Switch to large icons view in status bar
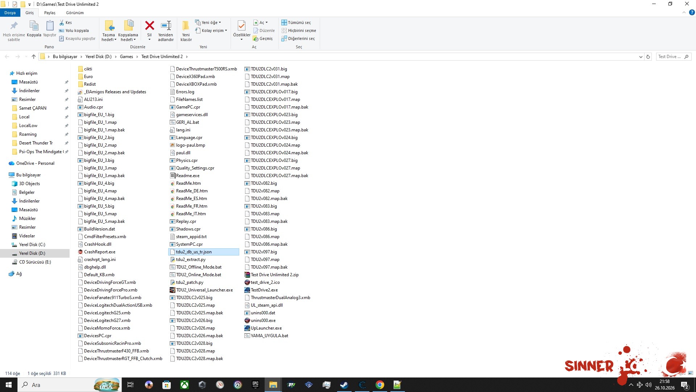Image resolution: width=696 pixels, height=392 pixels. [x=691, y=373]
